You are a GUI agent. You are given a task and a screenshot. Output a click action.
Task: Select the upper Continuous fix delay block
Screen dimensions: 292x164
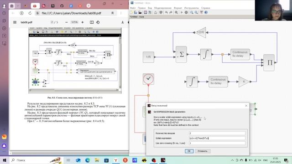pyautogui.click(x=240, y=54)
